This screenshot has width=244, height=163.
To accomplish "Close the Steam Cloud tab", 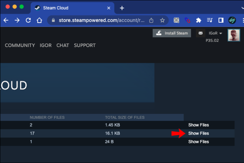I will [109, 8].
